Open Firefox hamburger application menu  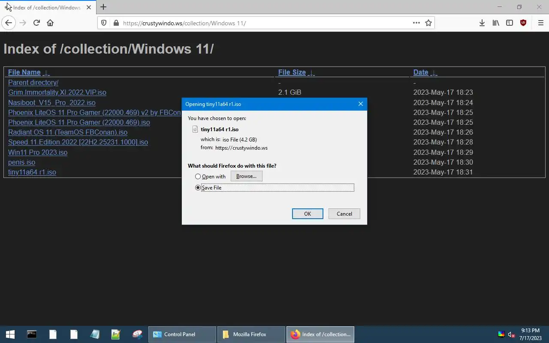click(x=540, y=23)
